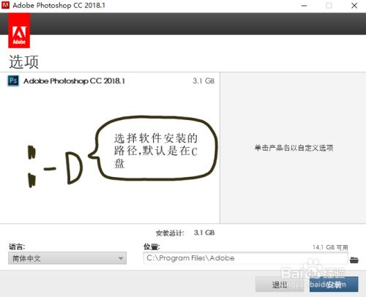Click the 单击产品名以自定义选项 hint text

[x=294, y=148]
